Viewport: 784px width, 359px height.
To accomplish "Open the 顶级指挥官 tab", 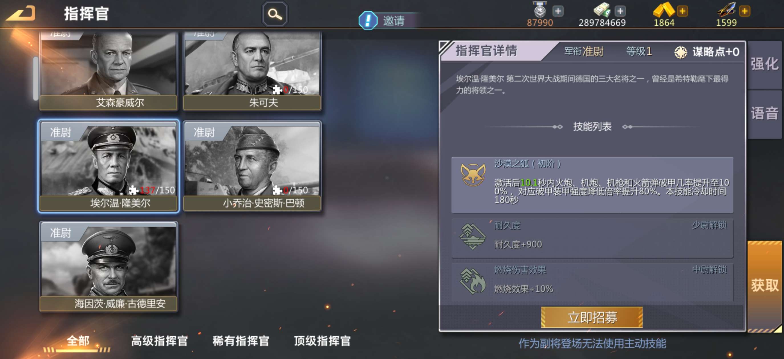I will pos(322,341).
